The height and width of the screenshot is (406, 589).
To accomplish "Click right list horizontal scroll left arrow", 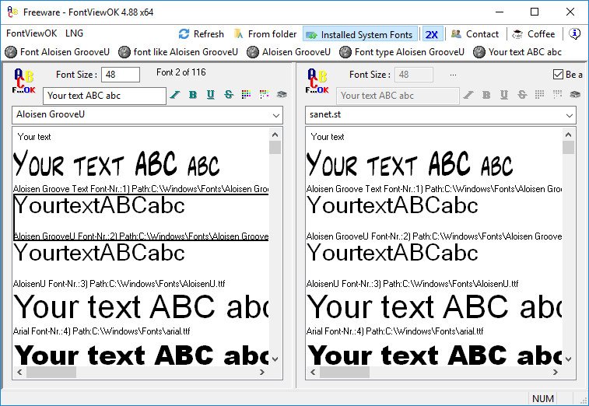I will point(313,373).
